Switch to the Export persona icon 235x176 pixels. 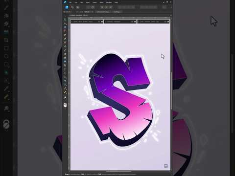78,7
